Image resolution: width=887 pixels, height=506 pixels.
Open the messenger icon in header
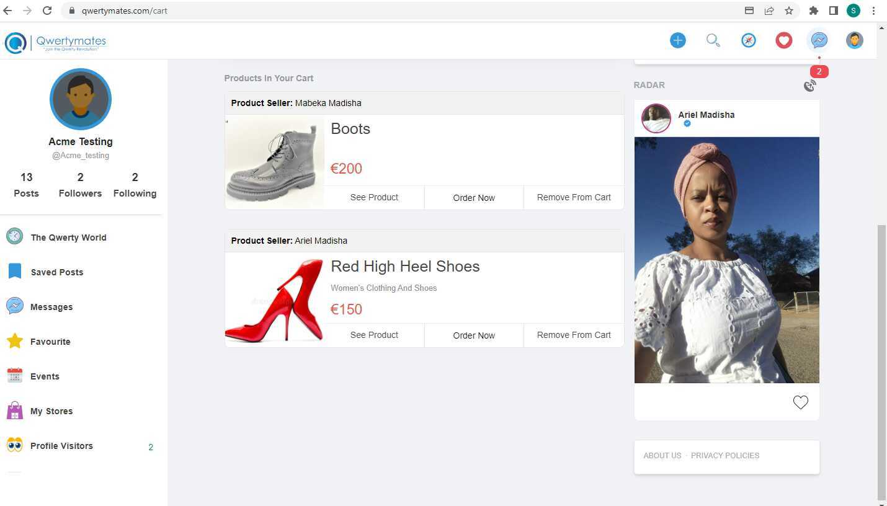click(819, 40)
